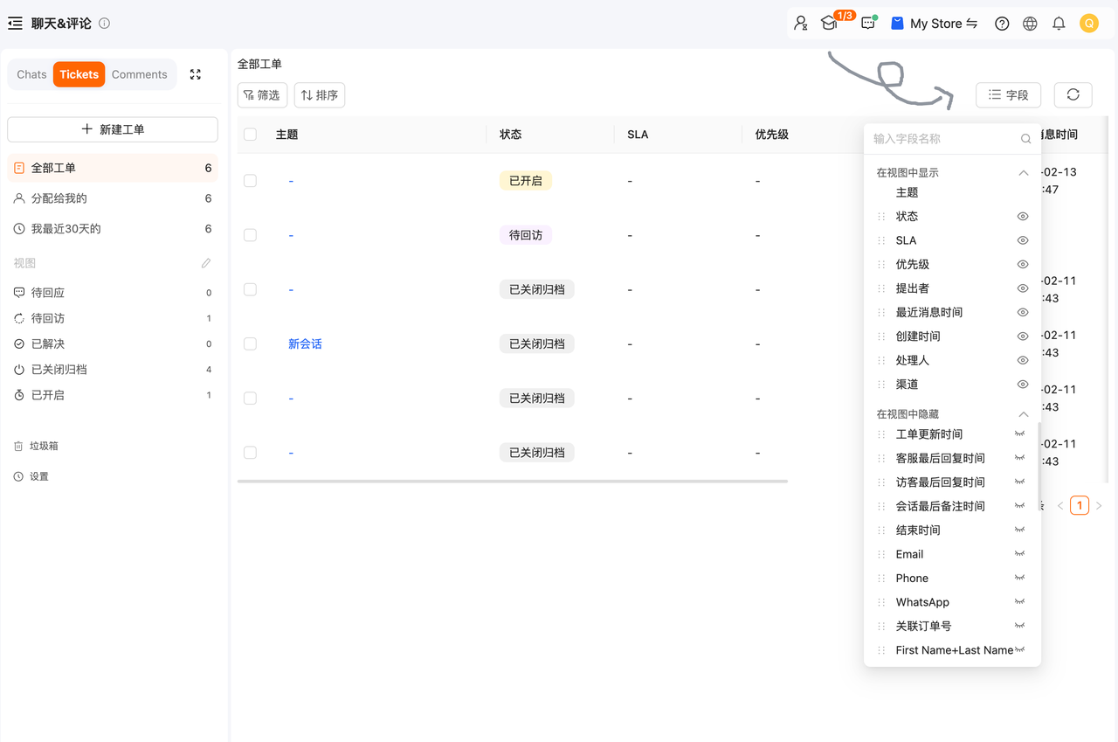Collapse the 在视图中隐藏 section
Screen dimensions: 1118x742
(1023, 414)
